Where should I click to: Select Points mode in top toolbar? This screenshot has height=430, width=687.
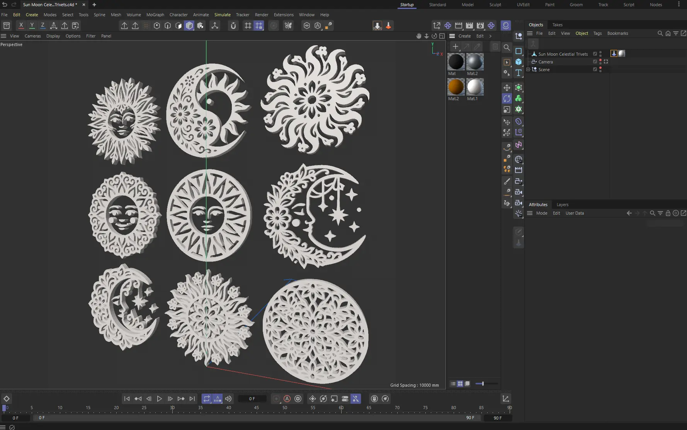157,26
